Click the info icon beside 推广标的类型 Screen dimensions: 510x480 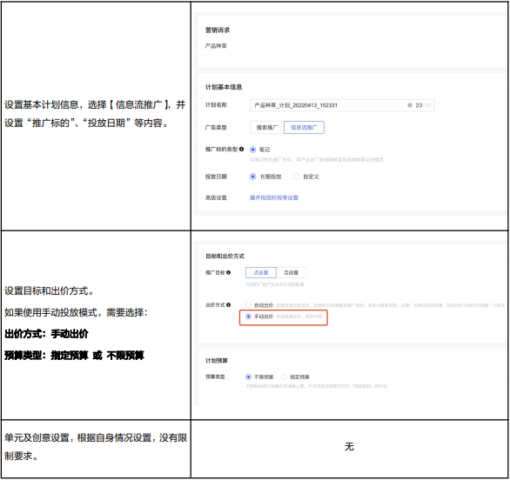[241, 150]
